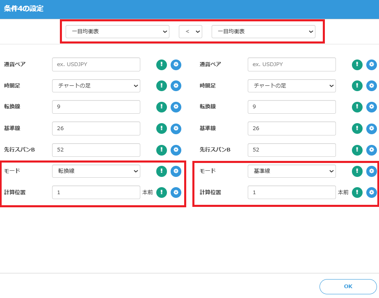Screen dimensions: 379x298
Task: Open the top-right 一目均衡表 indicator dropdown
Action: (263, 31)
